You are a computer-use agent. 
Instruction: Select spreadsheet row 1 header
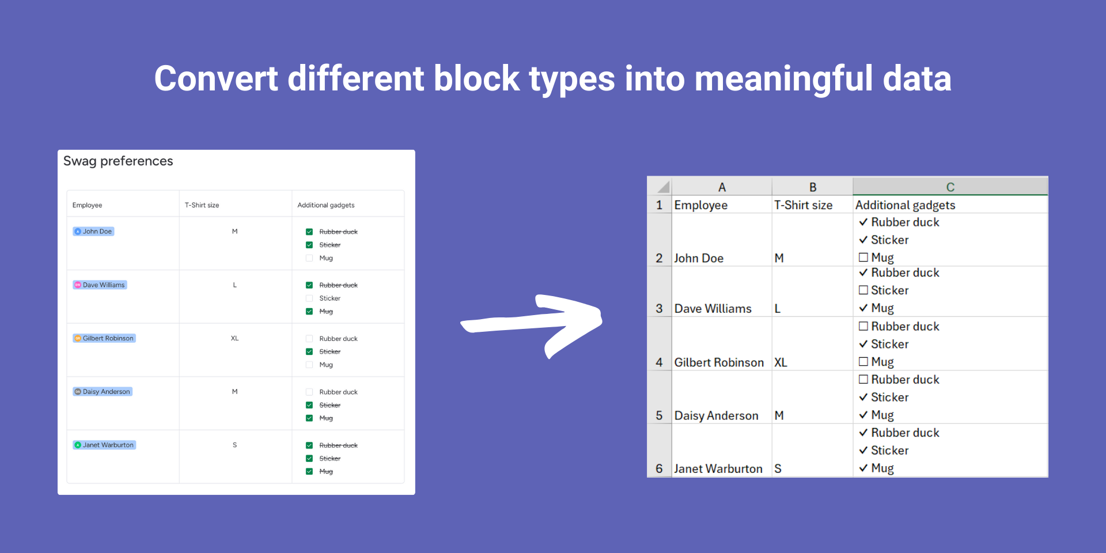click(660, 204)
